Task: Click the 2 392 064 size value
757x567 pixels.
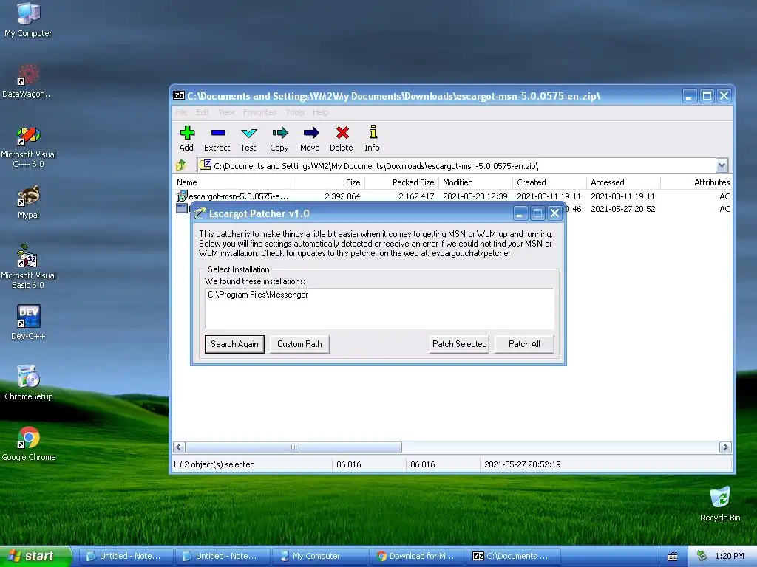Action: 342,196
